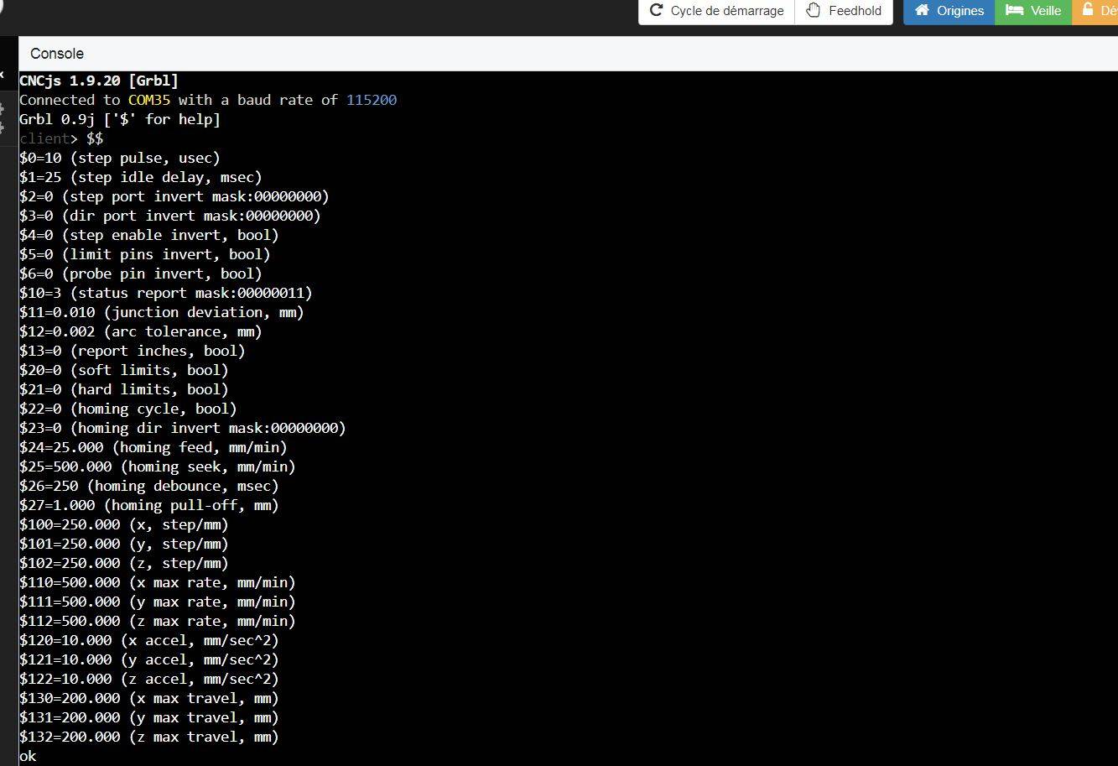Click the client> $$ command line

tap(61, 138)
